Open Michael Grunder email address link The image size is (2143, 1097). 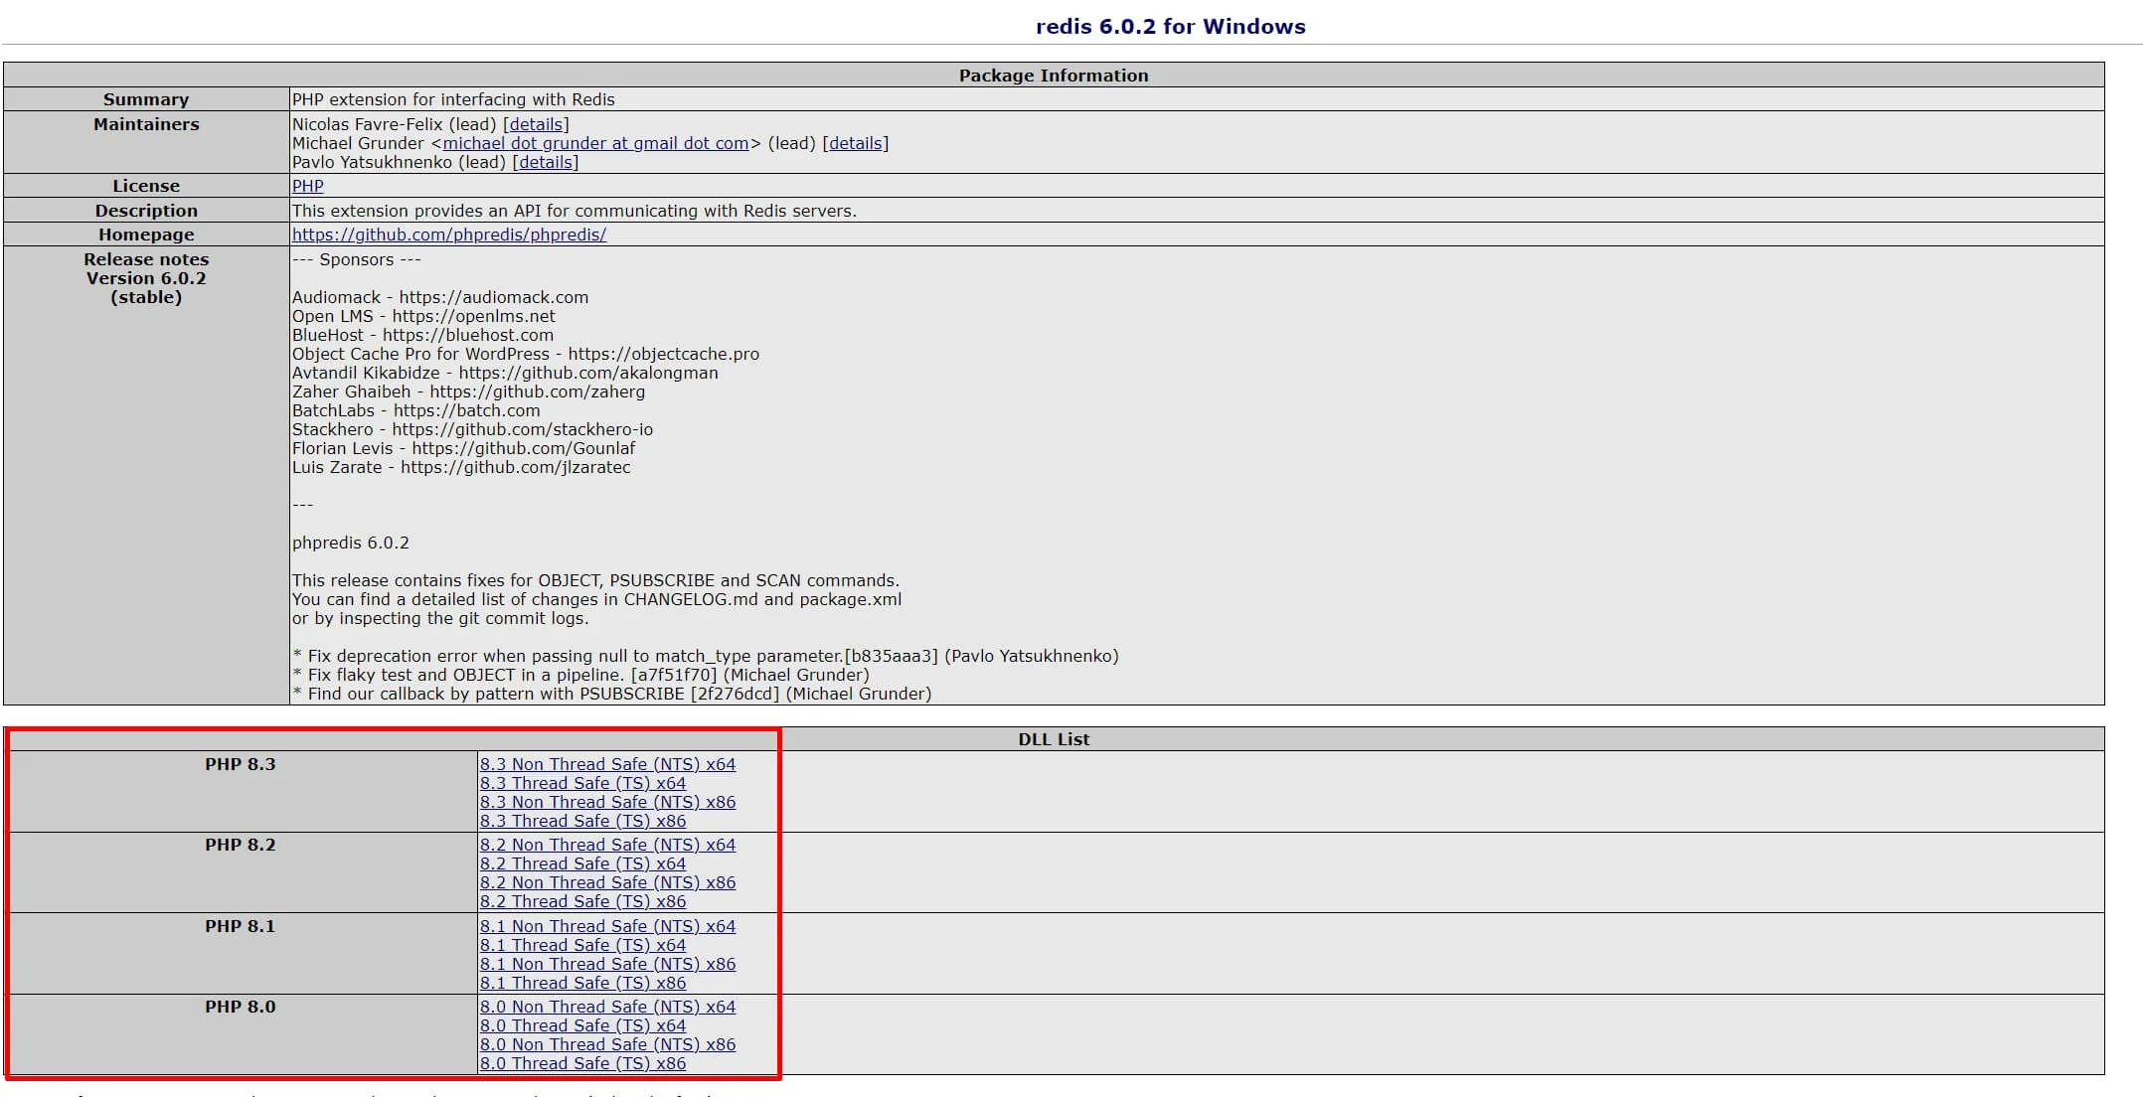tap(595, 143)
